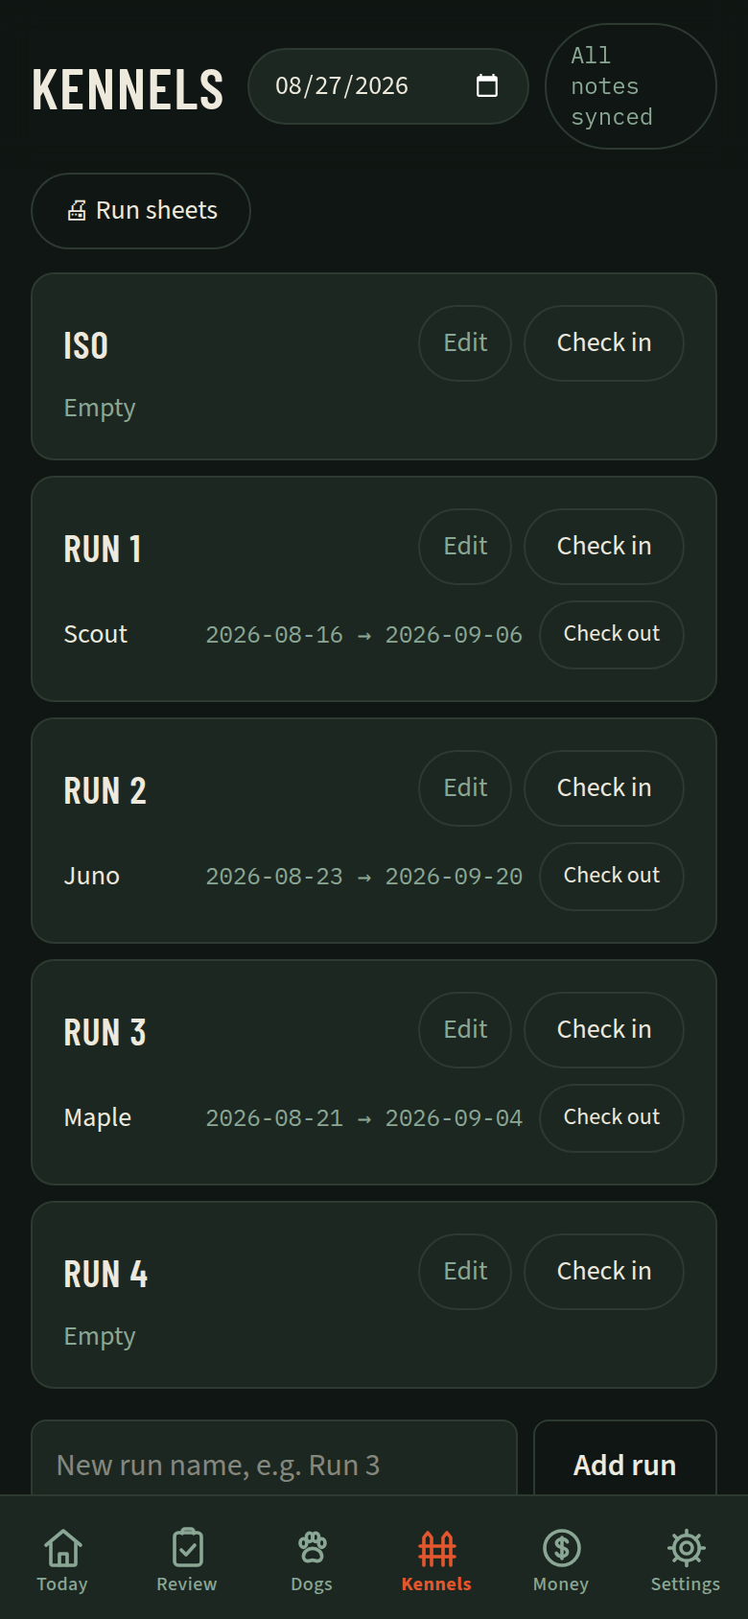The width and height of the screenshot is (748, 1619).
Task: Open Settings gear icon
Action: pyautogui.click(x=686, y=1548)
